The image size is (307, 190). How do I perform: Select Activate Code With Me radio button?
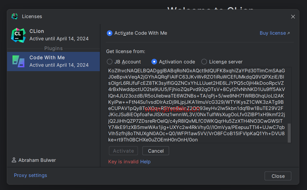coord(109,33)
